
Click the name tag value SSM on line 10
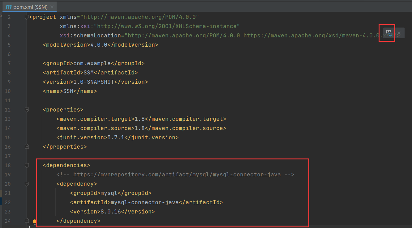[x=68, y=91]
